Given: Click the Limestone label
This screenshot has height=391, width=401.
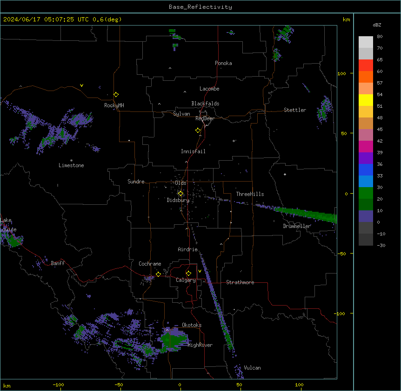Looking at the screenshot, I should point(71,165).
